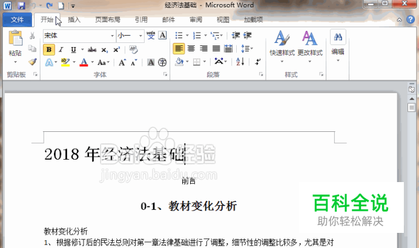This screenshot has height=248, width=419.
Task: Open phonetic guide (wén) tool
Action: 151,36
